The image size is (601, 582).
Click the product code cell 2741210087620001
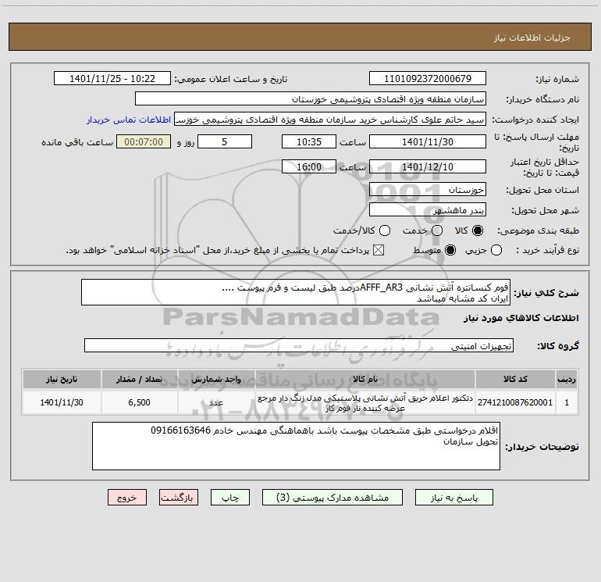click(515, 402)
